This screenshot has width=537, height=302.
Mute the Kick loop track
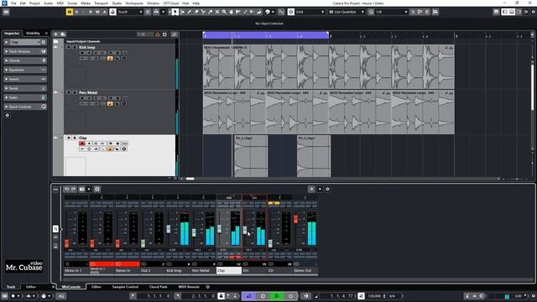[x=69, y=47]
